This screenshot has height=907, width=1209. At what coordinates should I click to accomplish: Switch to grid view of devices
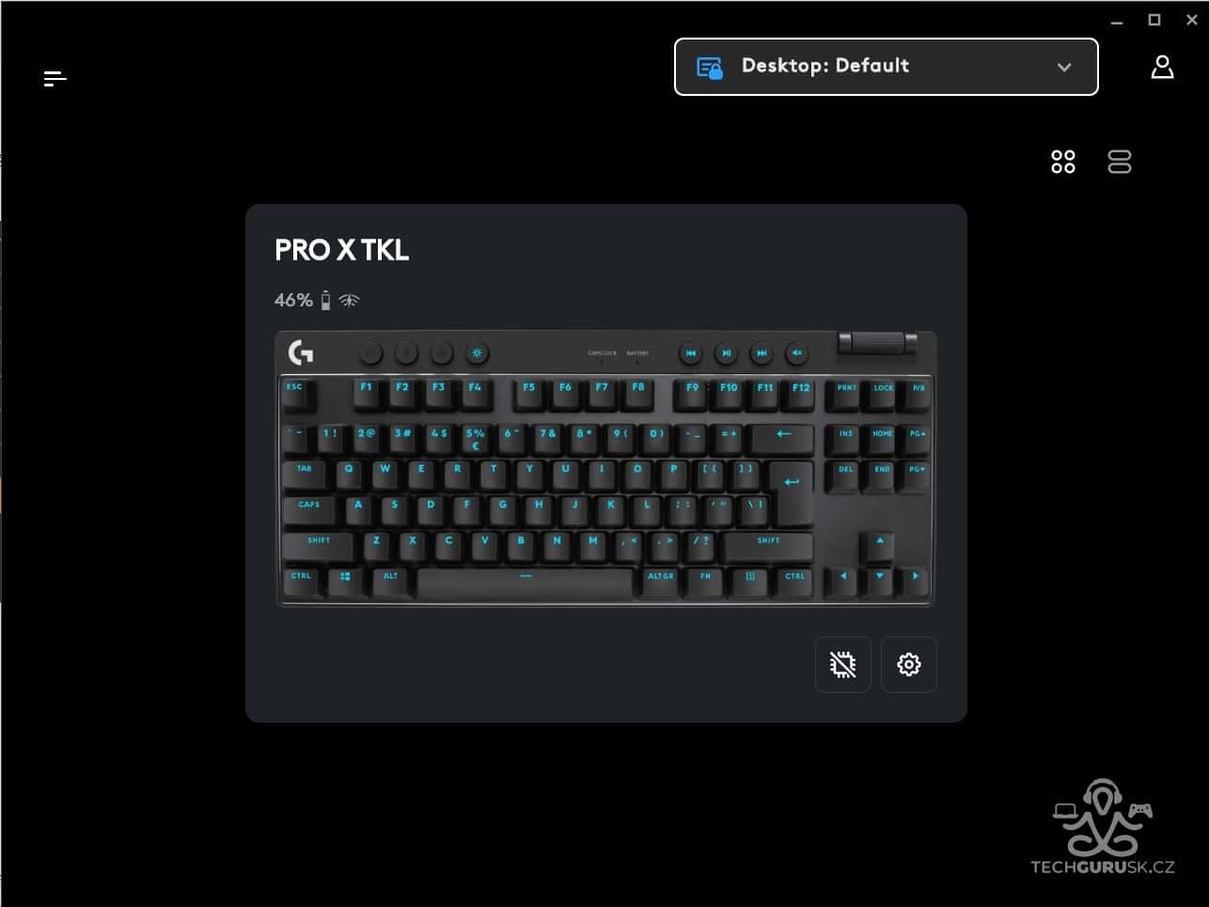click(1063, 162)
